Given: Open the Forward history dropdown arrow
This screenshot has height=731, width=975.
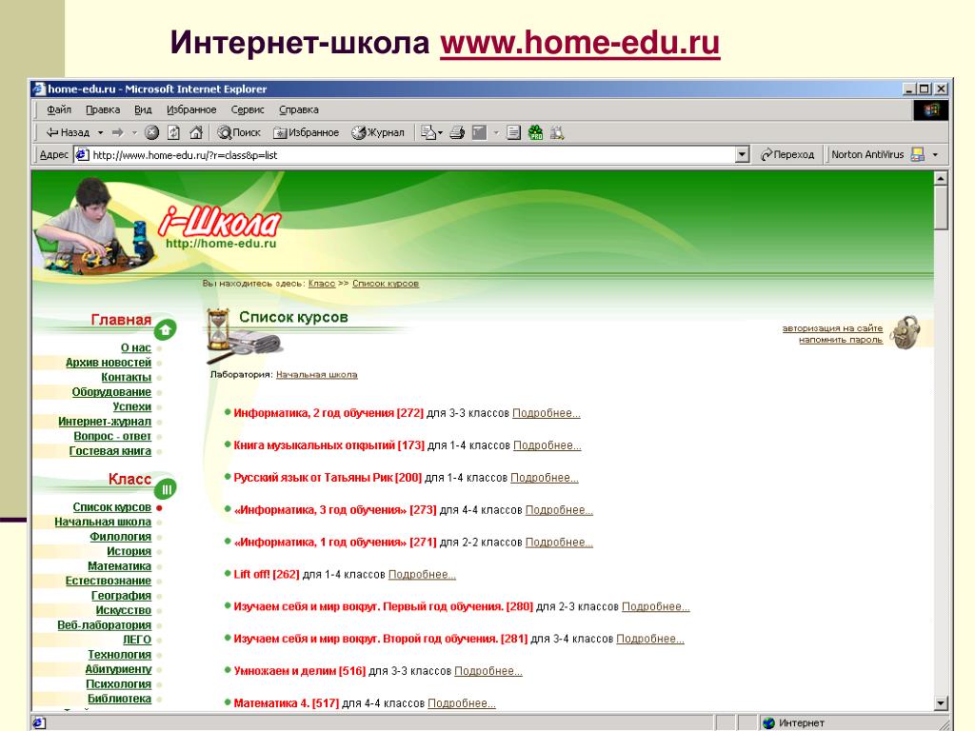Looking at the screenshot, I should 133,132.
